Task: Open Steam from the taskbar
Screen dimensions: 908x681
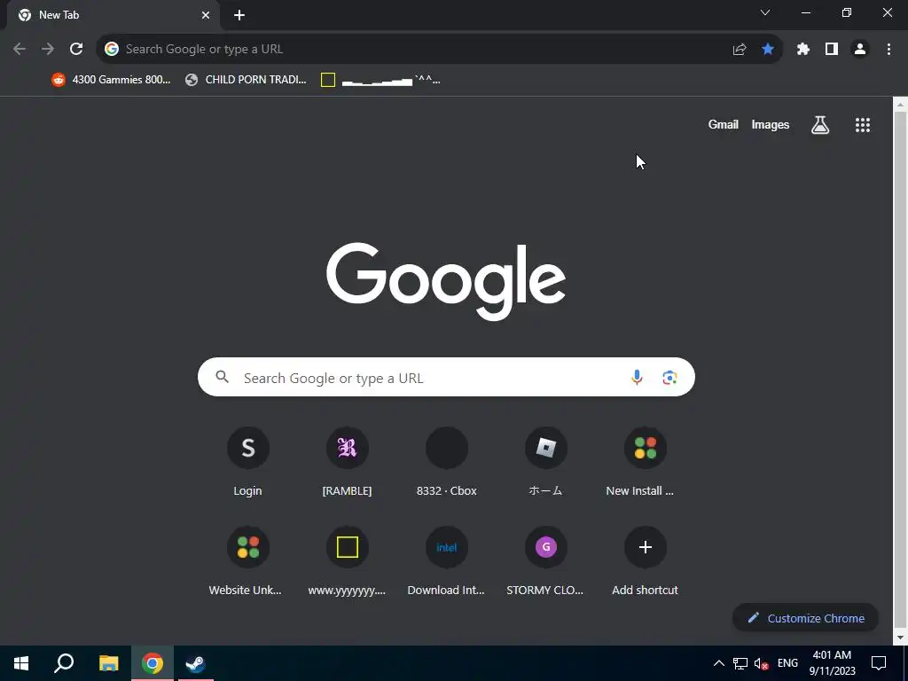Action: pyautogui.click(x=195, y=663)
